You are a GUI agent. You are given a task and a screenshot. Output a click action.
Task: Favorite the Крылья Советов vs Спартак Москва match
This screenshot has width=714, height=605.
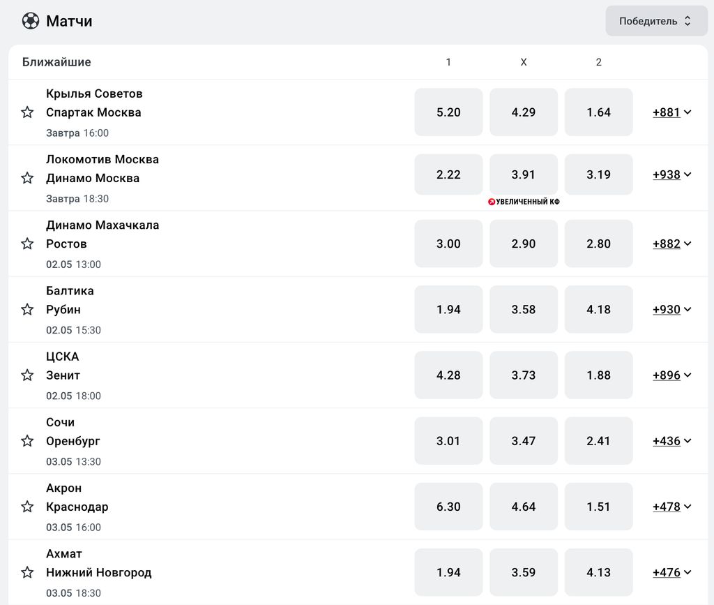[27, 112]
